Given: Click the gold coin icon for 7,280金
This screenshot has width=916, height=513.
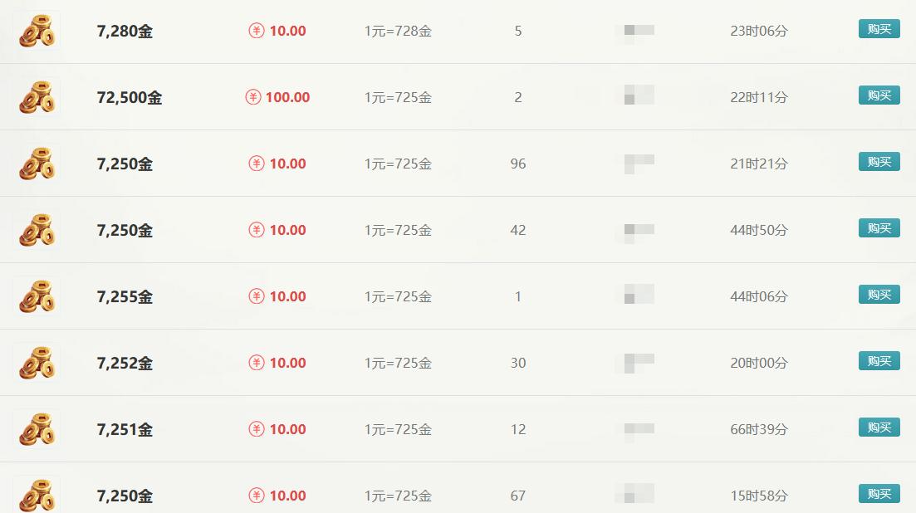Looking at the screenshot, I should [37, 31].
